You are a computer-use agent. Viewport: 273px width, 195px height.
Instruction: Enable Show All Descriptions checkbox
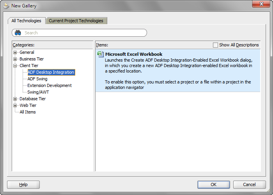pos(215,45)
